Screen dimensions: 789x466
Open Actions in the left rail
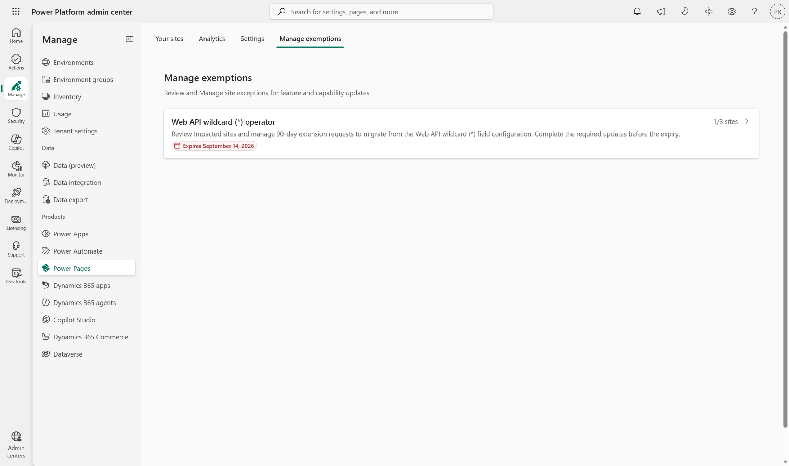pyautogui.click(x=16, y=62)
